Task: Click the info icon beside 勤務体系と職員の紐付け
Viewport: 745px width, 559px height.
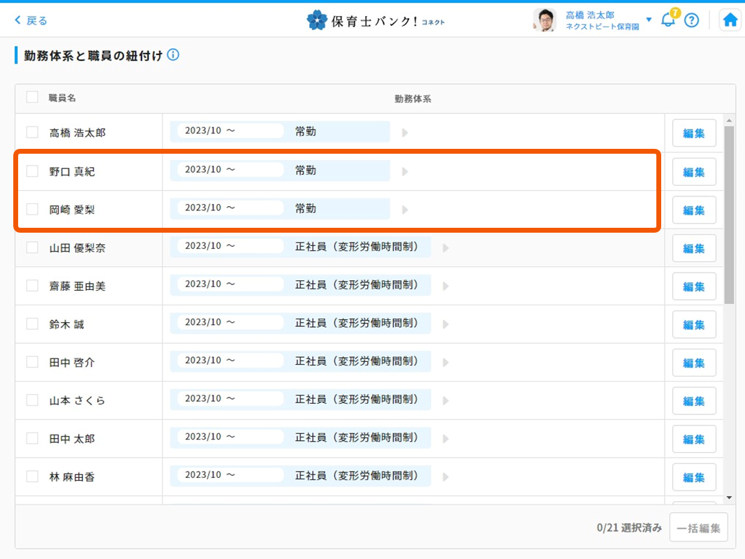Action: (173, 55)
